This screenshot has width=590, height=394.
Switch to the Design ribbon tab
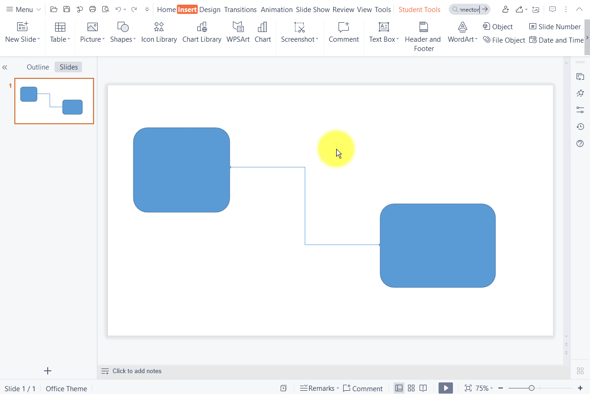click(211, 9)
